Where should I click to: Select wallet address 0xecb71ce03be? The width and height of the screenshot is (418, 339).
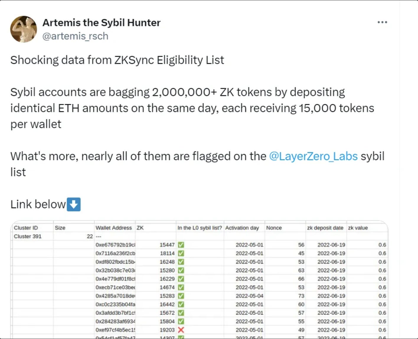point(115,287)
